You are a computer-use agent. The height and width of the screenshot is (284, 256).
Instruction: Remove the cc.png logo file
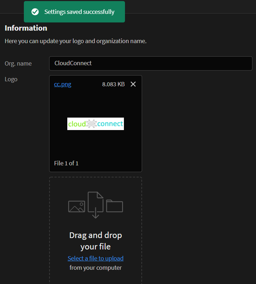133,84
